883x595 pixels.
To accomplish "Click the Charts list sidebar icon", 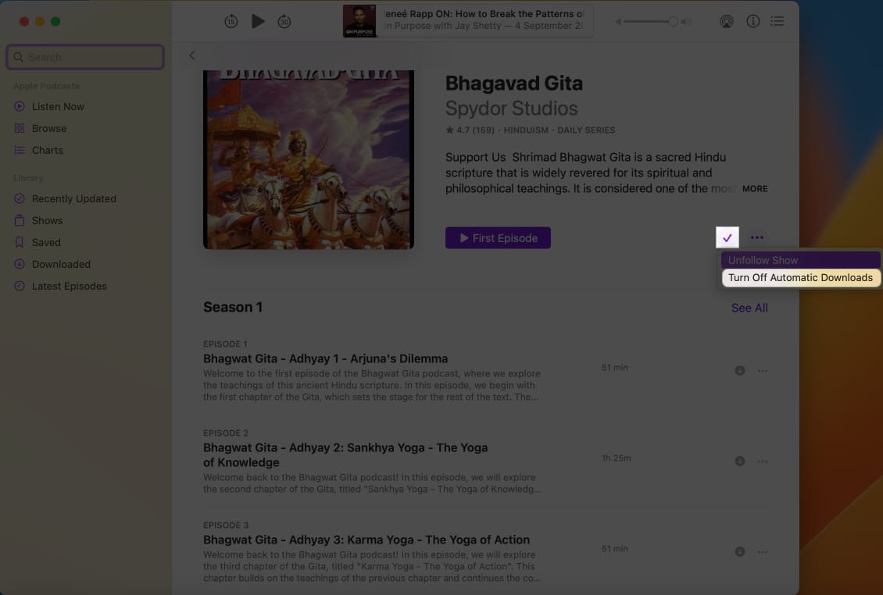I will [x=20, y=150].
